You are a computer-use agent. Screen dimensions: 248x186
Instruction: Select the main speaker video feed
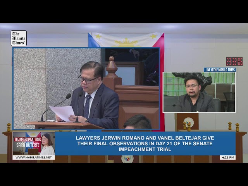pyautogui.click(x=86, y=89)
